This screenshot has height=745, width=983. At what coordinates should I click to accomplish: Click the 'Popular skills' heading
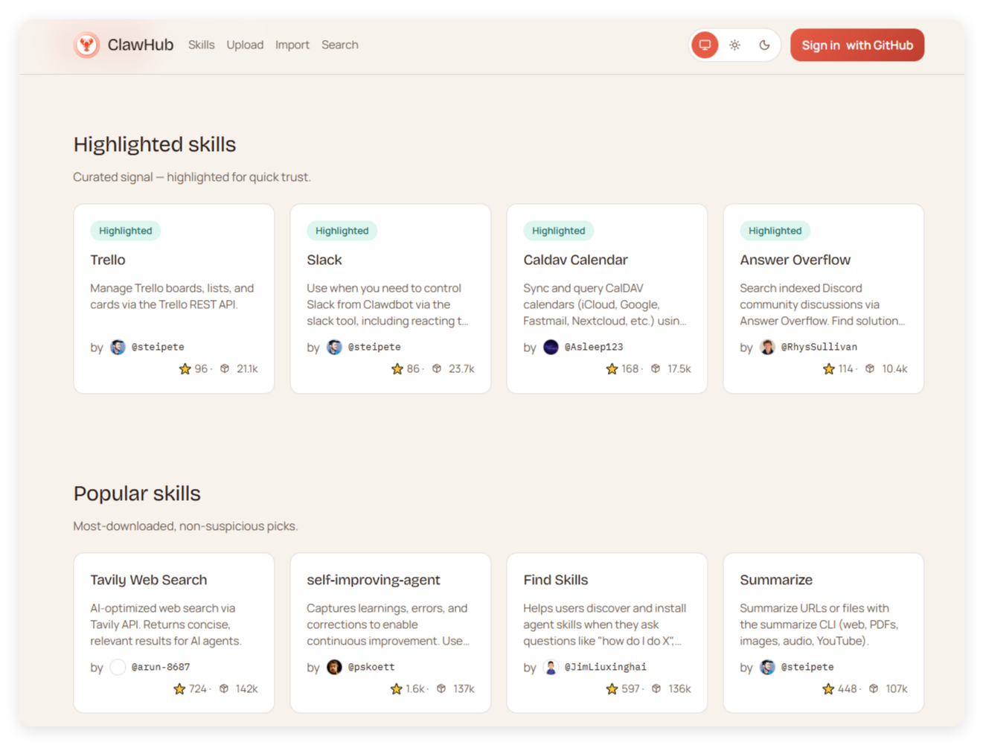(x=137, y=493)
